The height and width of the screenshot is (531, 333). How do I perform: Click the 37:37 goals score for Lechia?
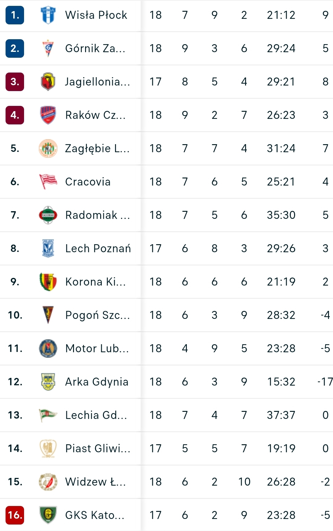[x=281, y=415]
